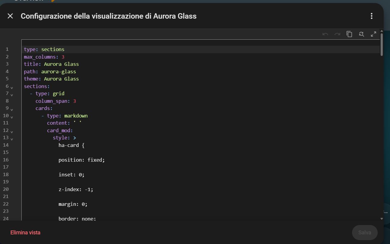
Task: Click the 'margin: 0;' line
Action: (73, 204)
